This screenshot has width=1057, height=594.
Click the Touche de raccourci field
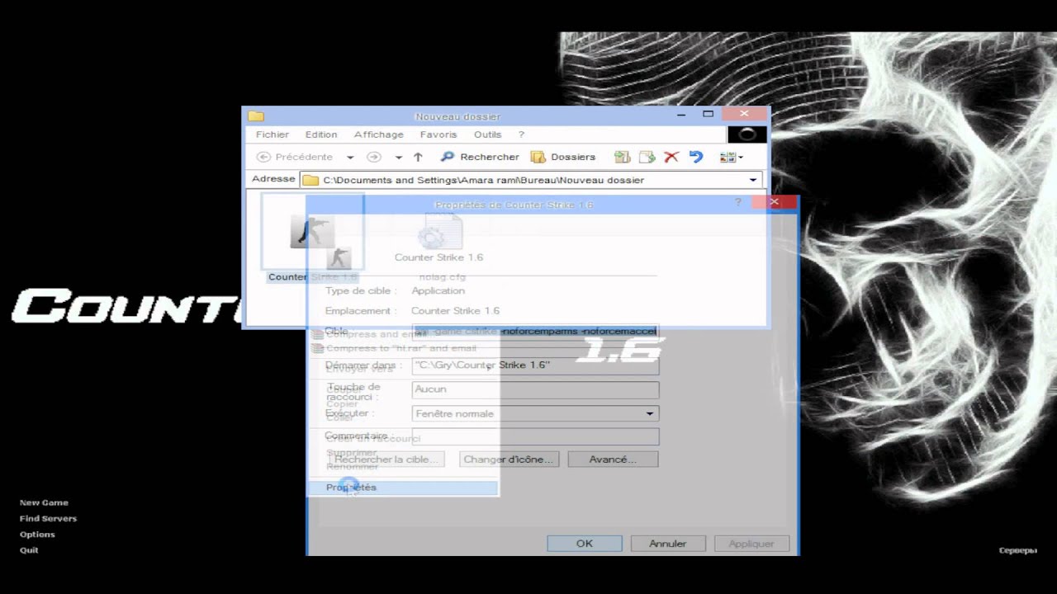(535, 389)
